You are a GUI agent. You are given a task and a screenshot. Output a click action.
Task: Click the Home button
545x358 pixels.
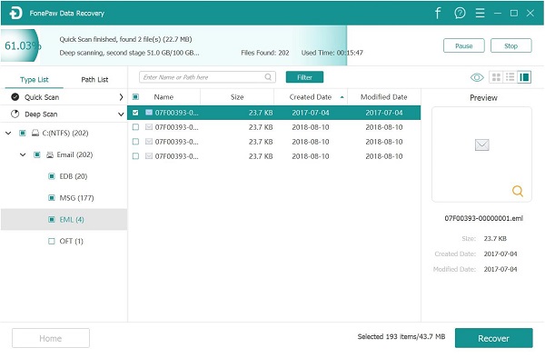click(x=50, y=338)
